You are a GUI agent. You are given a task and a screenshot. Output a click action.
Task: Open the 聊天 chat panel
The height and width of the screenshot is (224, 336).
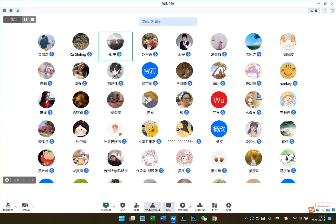pos(169,207)
